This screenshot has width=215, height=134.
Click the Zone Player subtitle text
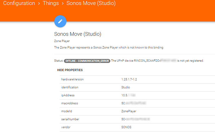coord(62,41)
